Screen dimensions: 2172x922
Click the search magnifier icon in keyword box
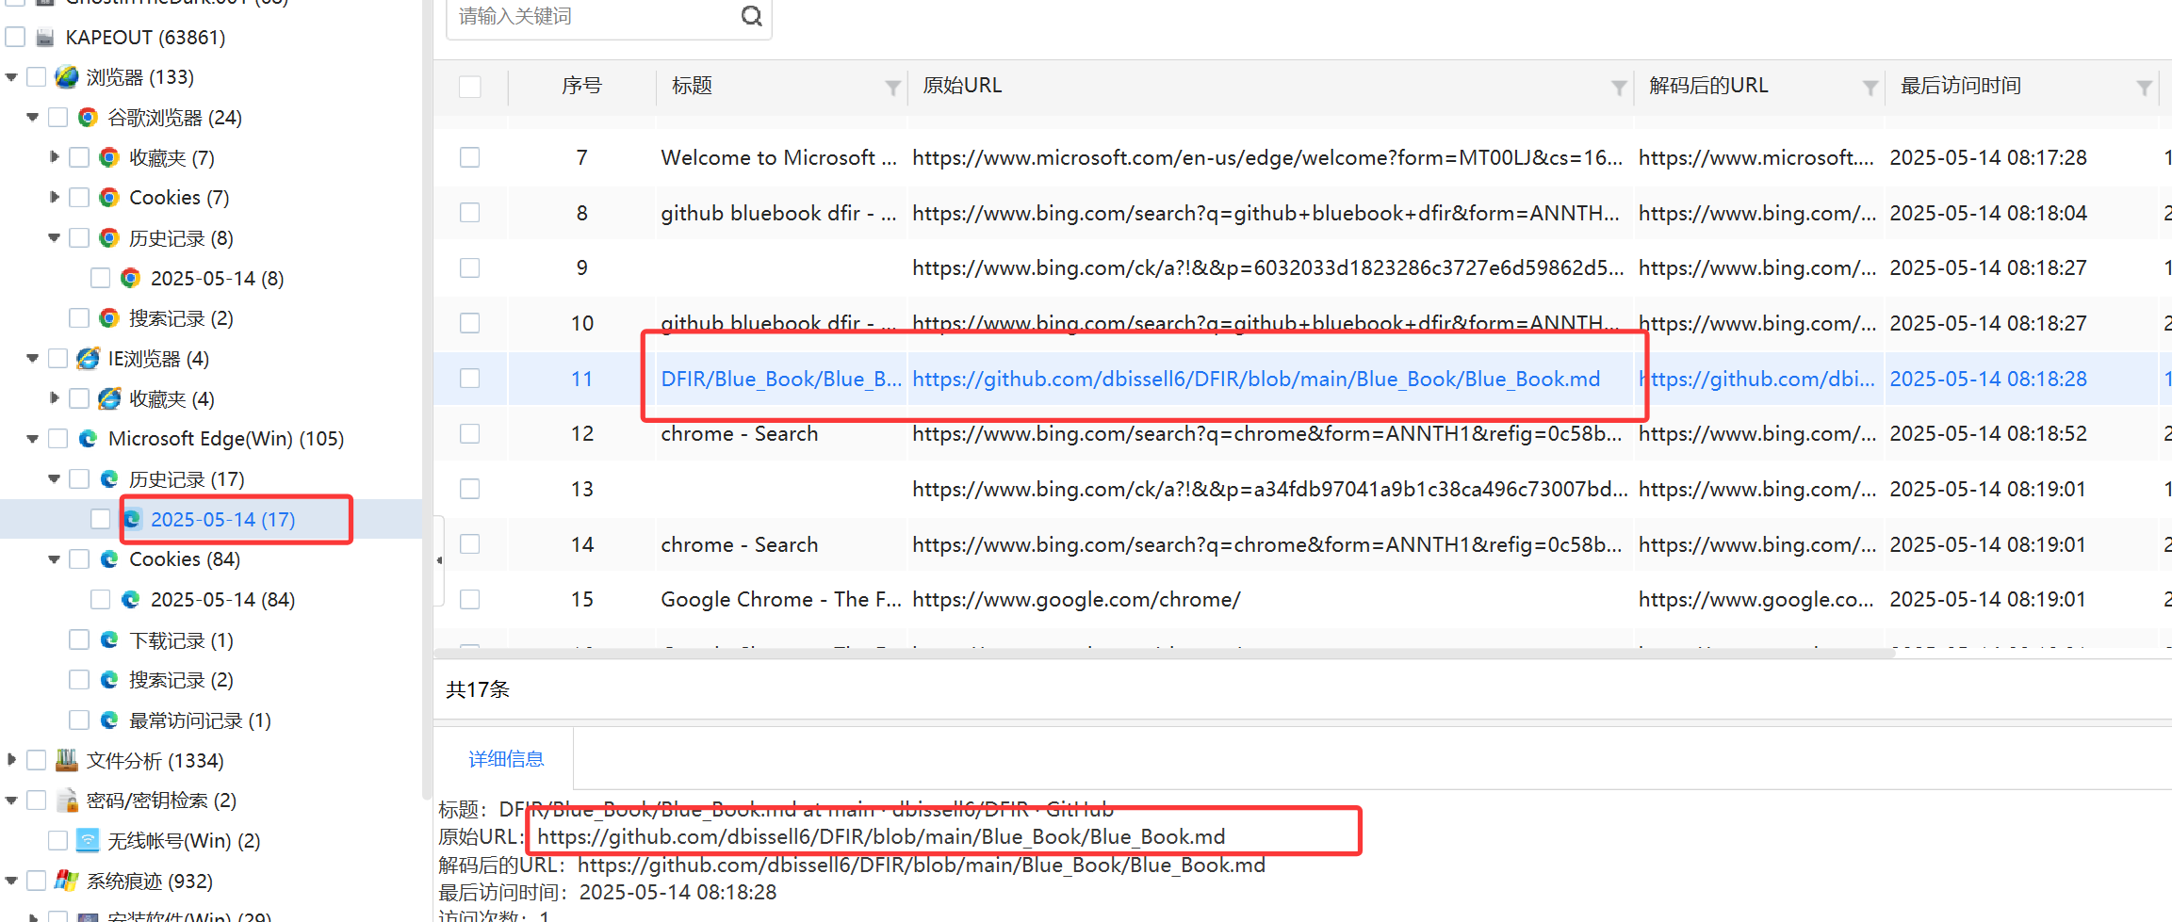(x=751, y=16)
